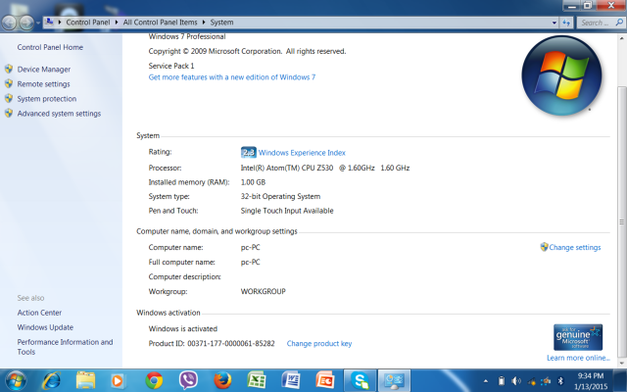Launch Google Chrome from the taskbar
The width and height of the screenshot is (627, 392).
154,380
